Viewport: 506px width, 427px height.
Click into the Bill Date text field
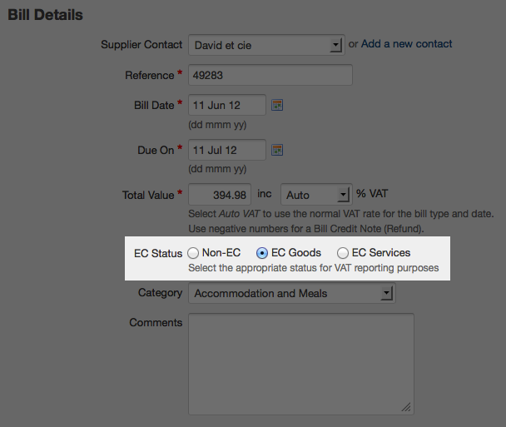(227, 106)
